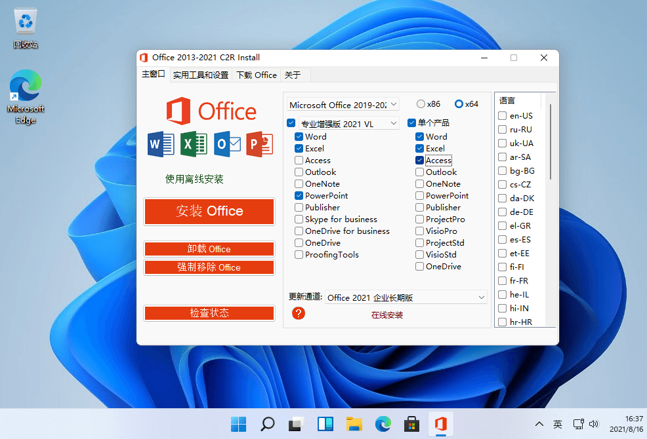This screenshot has width=647, height=439.
Task: Enable Access in the suite list
Action: click(x=299, y=161)
